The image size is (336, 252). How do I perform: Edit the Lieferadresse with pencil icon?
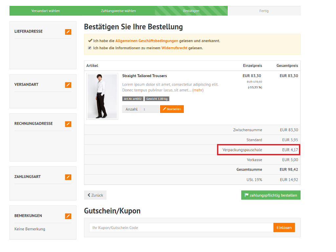68,32
